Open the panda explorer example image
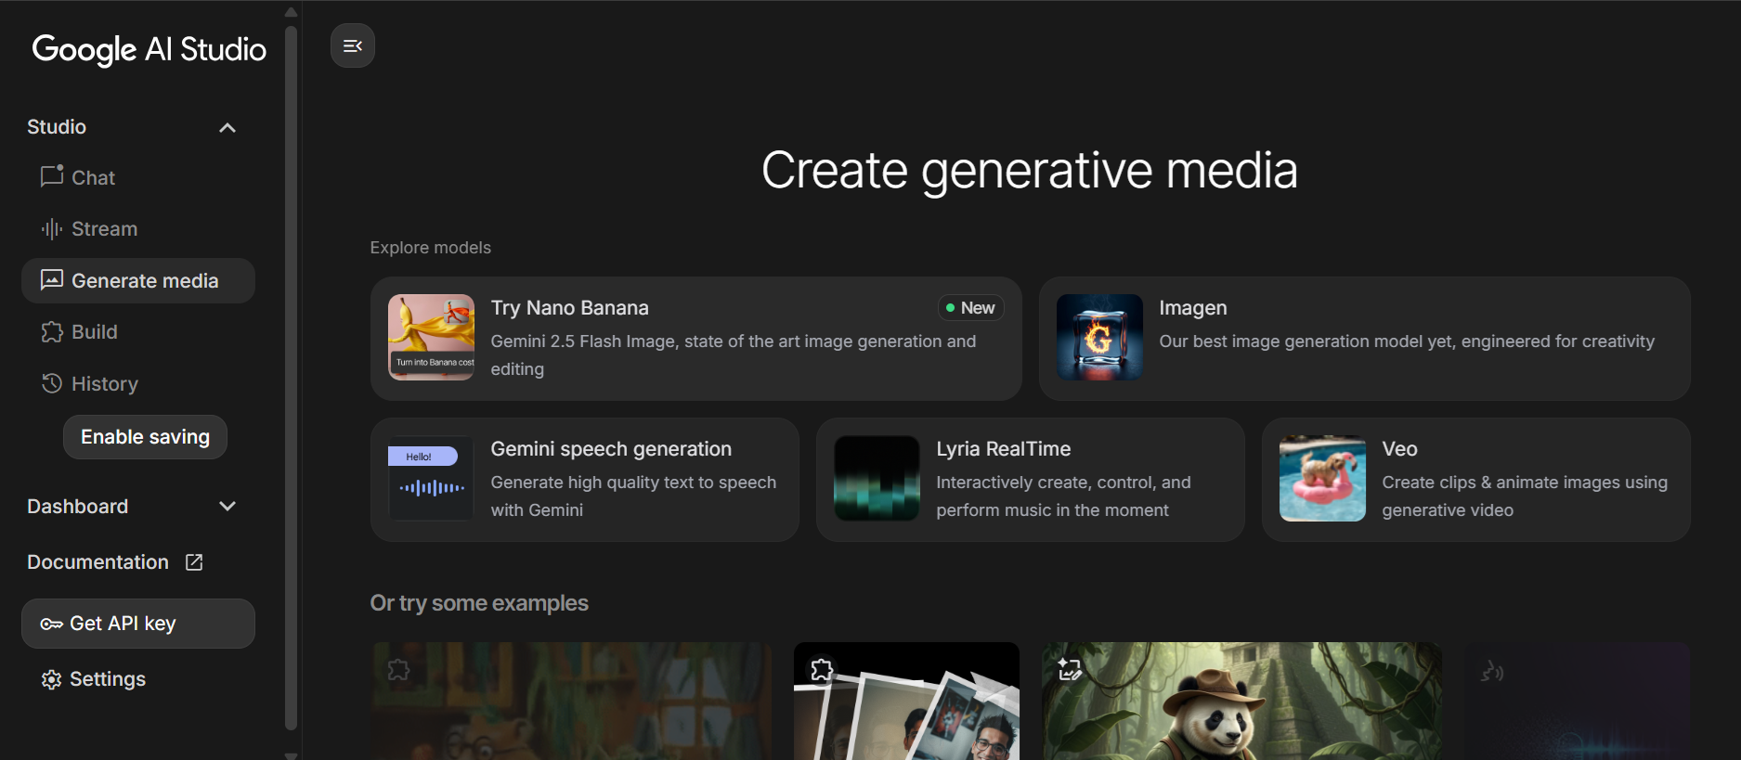 pyautogui.click(x=1241, y=701)
